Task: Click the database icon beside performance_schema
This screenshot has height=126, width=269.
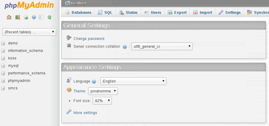Action: (x=3, y=73)
